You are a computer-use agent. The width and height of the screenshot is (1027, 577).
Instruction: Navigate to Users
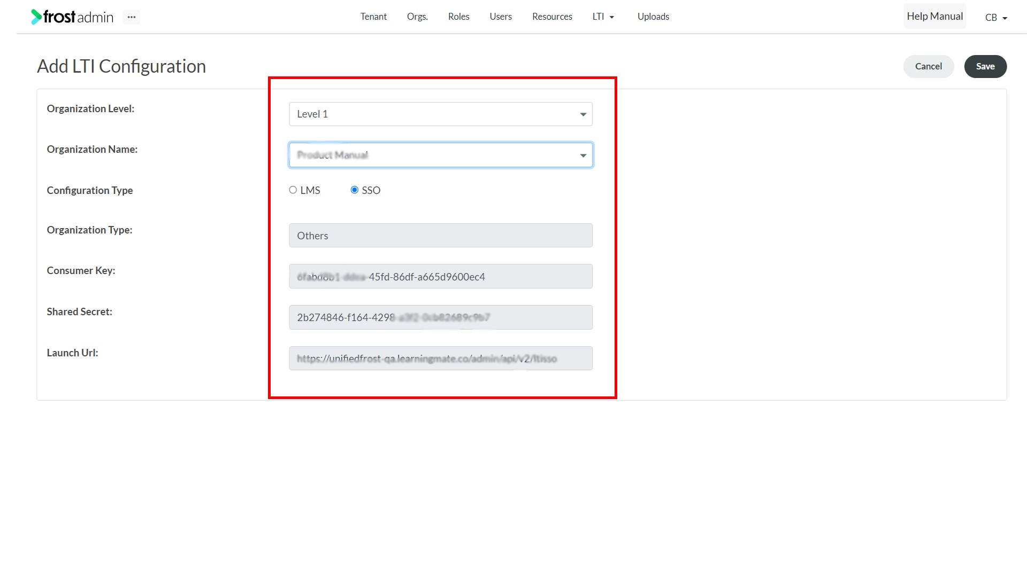[501, 17]
